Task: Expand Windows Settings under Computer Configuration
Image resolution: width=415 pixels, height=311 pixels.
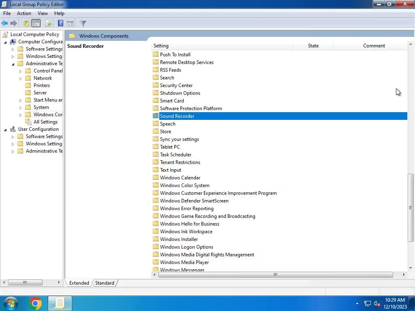Action: [x=13, y=57]
